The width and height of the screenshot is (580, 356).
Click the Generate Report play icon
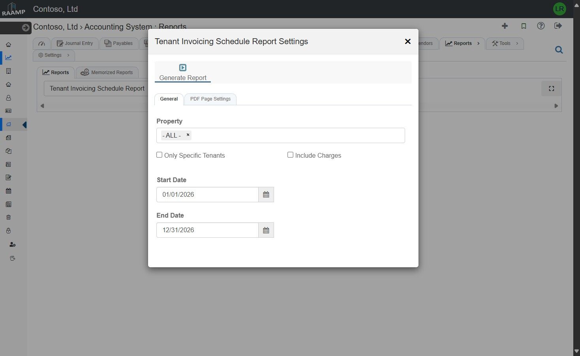pos(183,68)
